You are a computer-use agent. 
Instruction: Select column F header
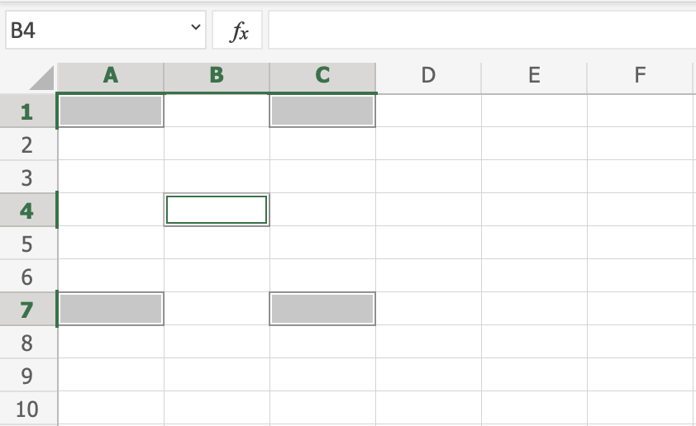tap(640, 76)
